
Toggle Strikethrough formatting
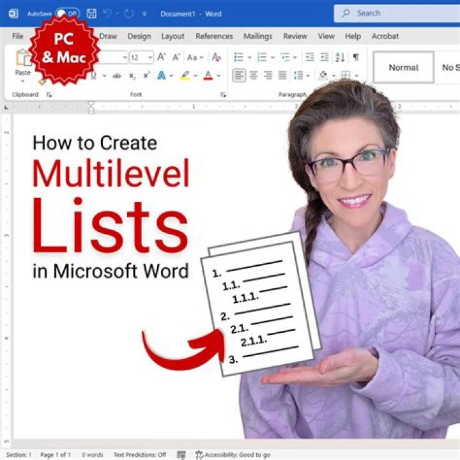(x=117, y=75)
